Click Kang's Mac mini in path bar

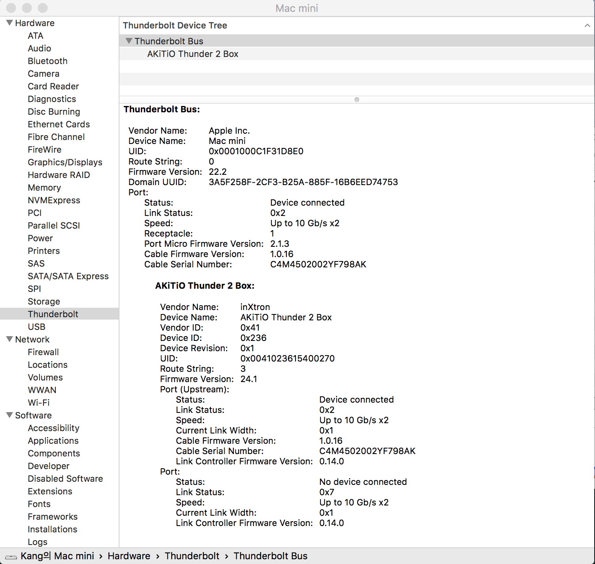(x=57, y=556)
